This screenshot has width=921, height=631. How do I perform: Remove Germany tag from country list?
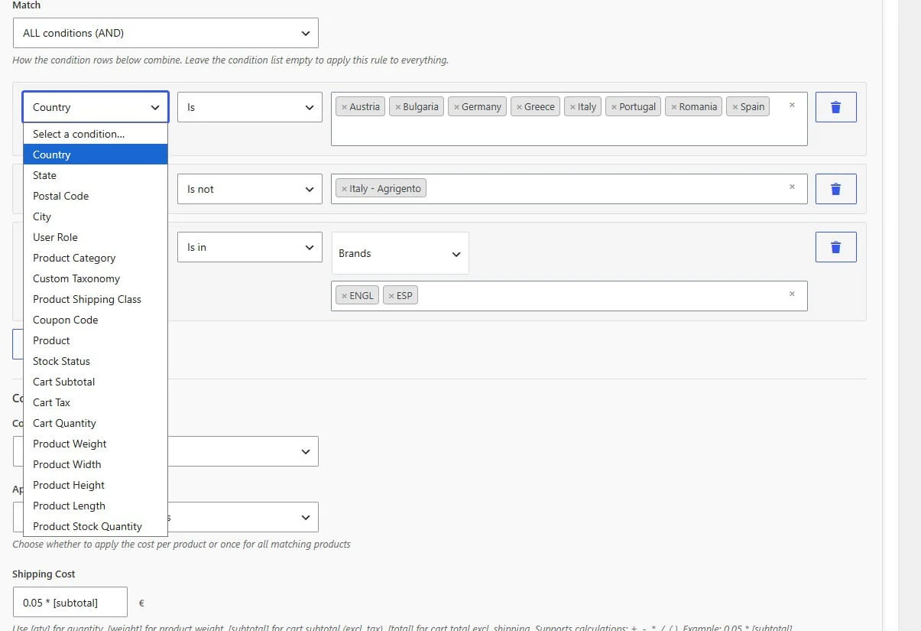(x=456, y=107)
